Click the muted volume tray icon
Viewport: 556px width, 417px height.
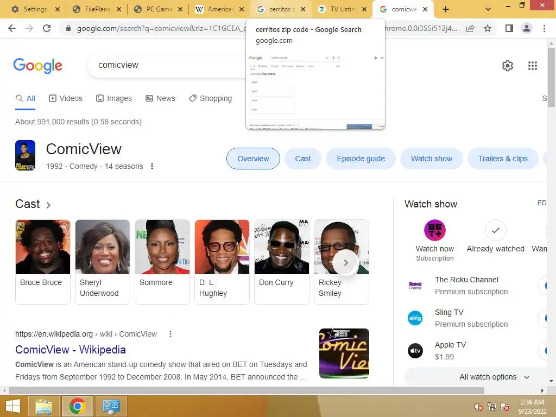click(x=479, y=407)
